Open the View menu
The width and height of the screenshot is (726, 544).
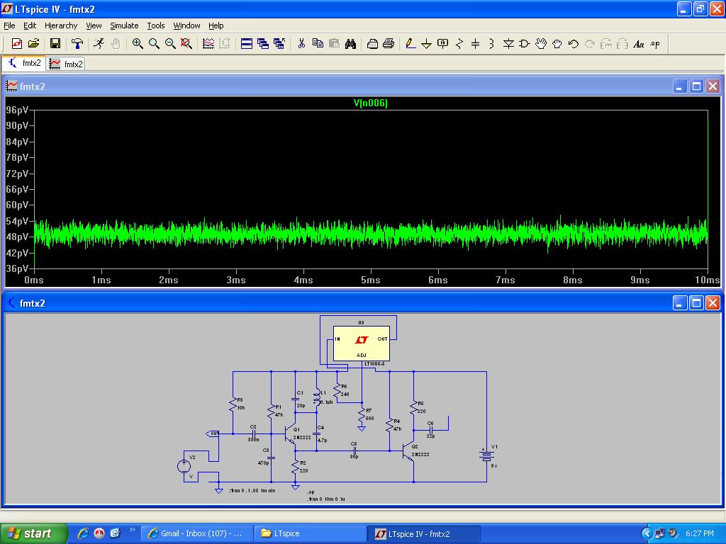tap(94, 25)
